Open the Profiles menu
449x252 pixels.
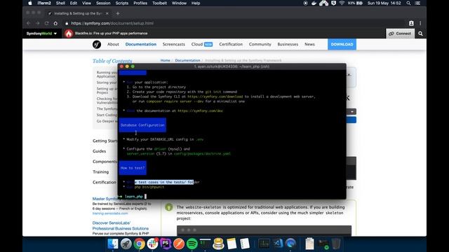click(x=140, y=3)
